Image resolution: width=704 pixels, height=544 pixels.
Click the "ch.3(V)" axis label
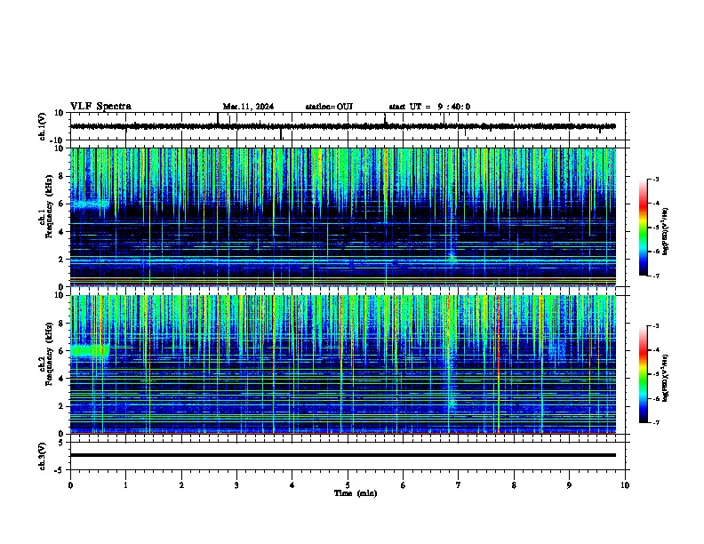pos(43,456)
